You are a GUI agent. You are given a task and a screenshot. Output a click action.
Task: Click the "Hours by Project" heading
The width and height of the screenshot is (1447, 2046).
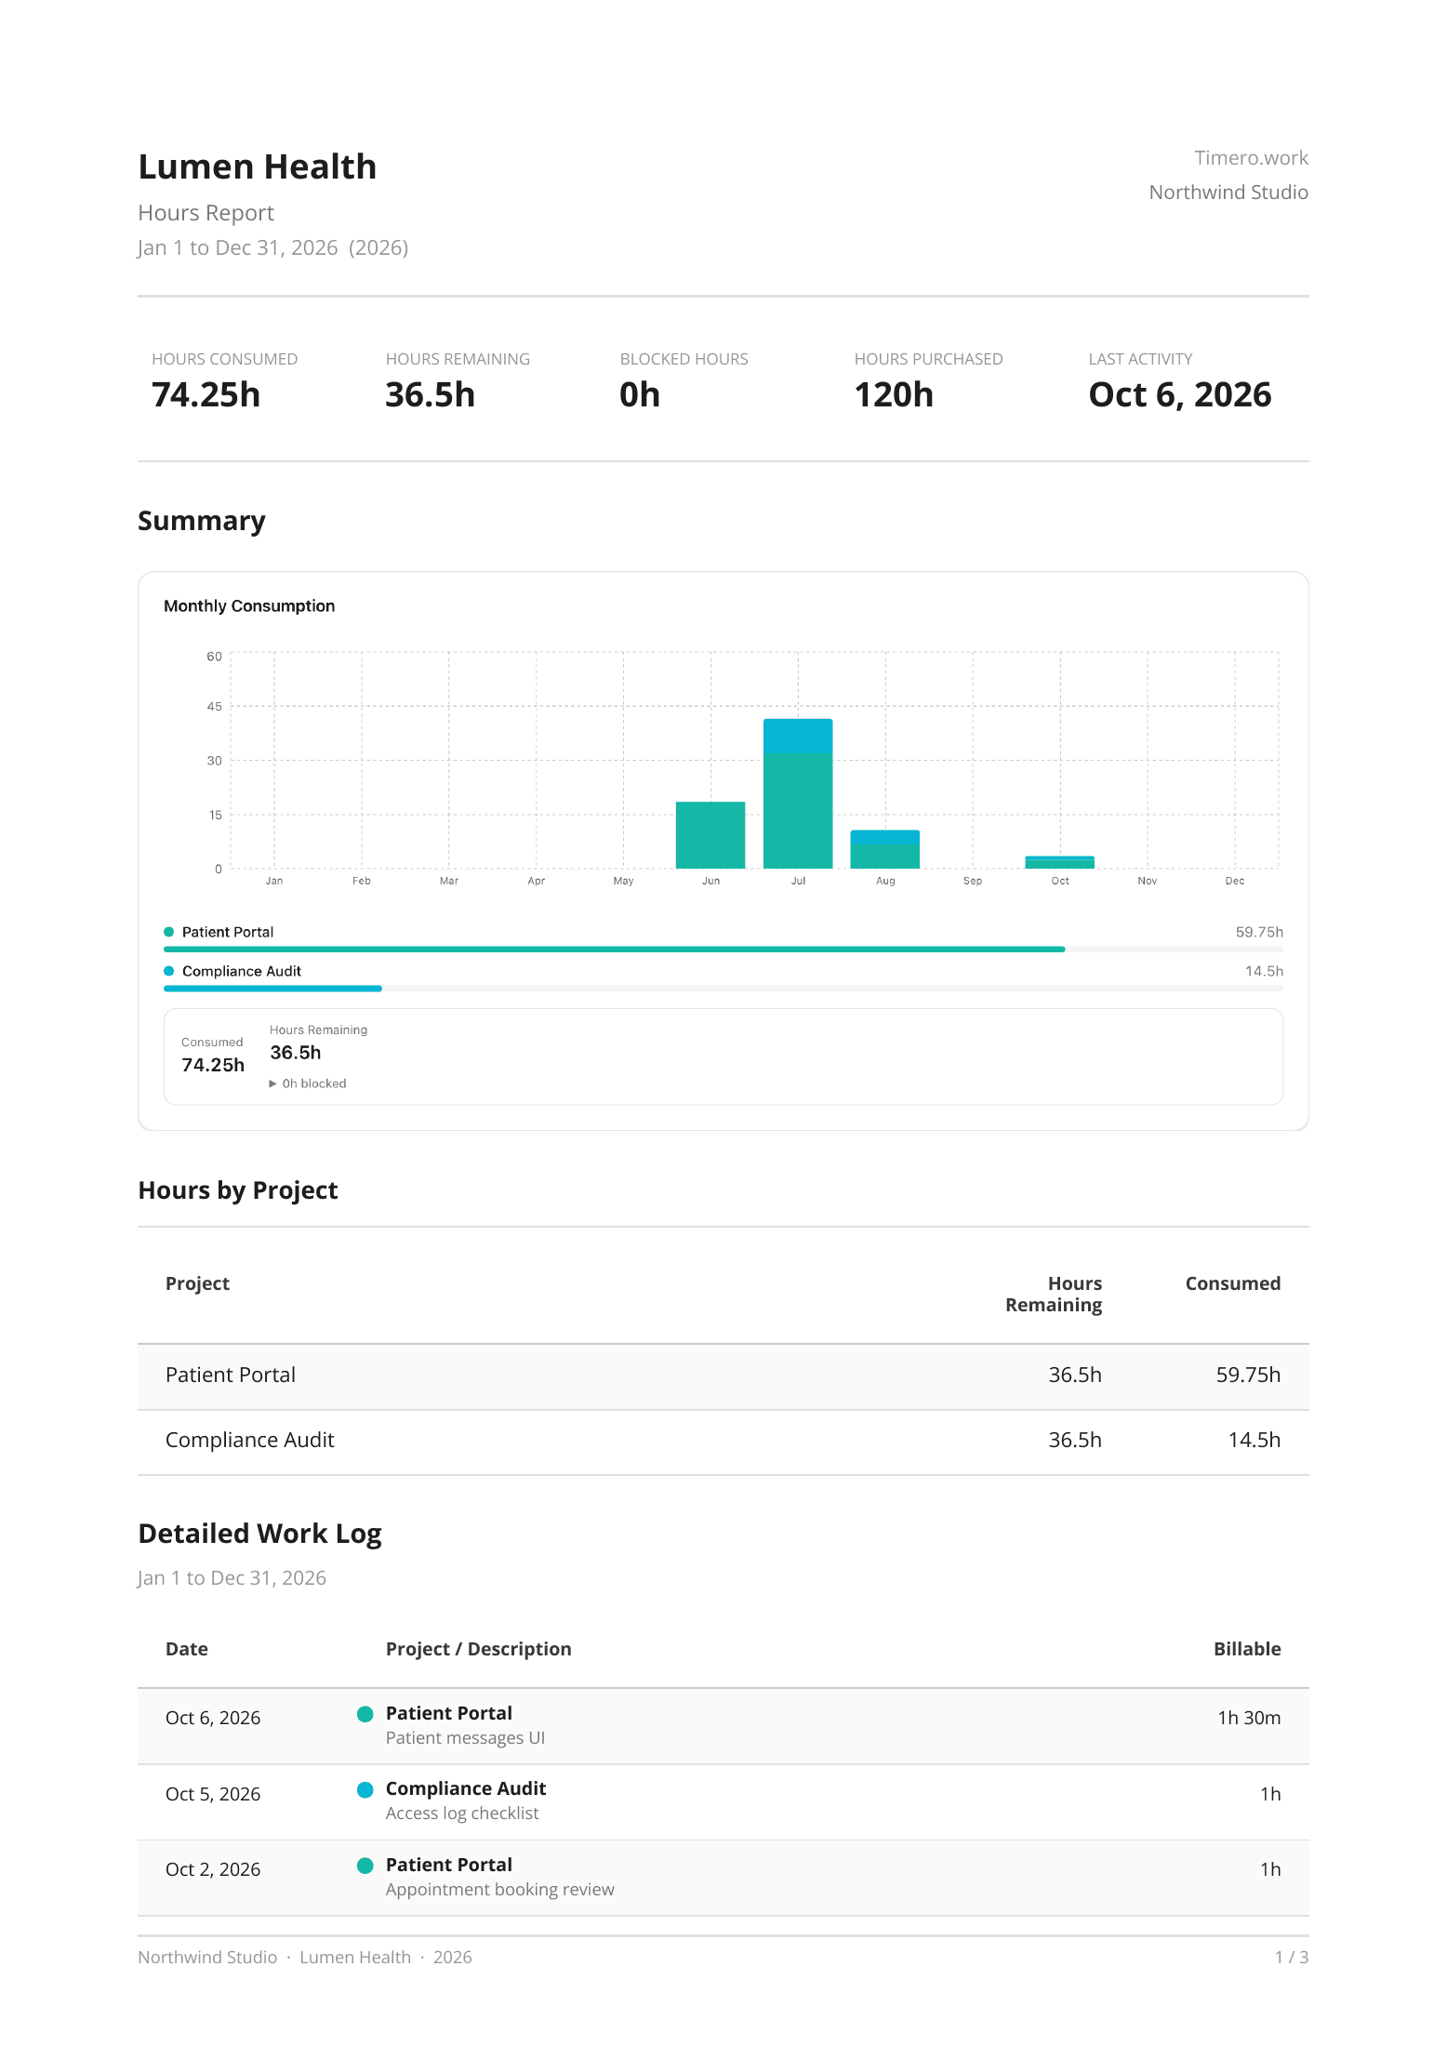click(238, 1190)
